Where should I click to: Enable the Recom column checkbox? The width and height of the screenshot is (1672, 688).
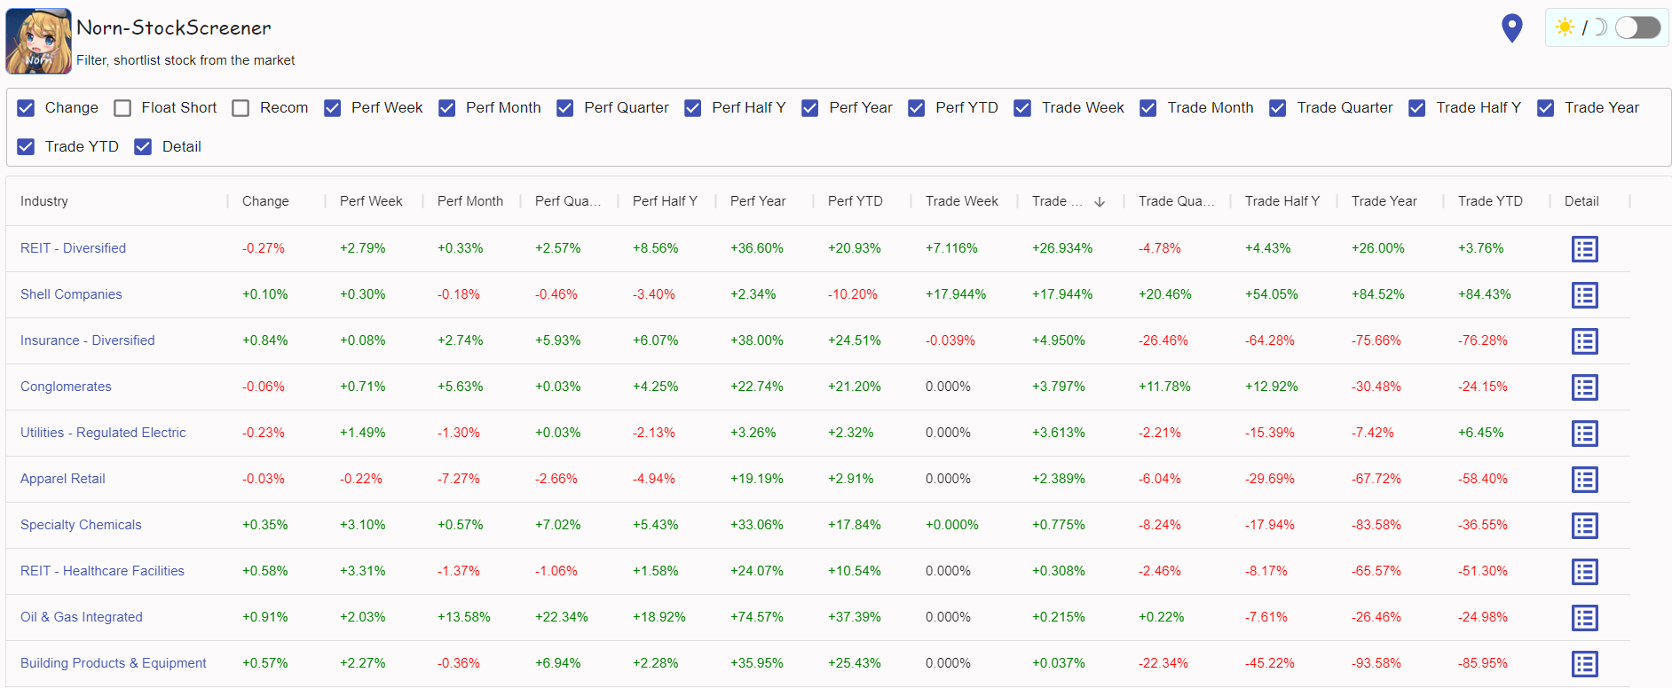[241, 108]
